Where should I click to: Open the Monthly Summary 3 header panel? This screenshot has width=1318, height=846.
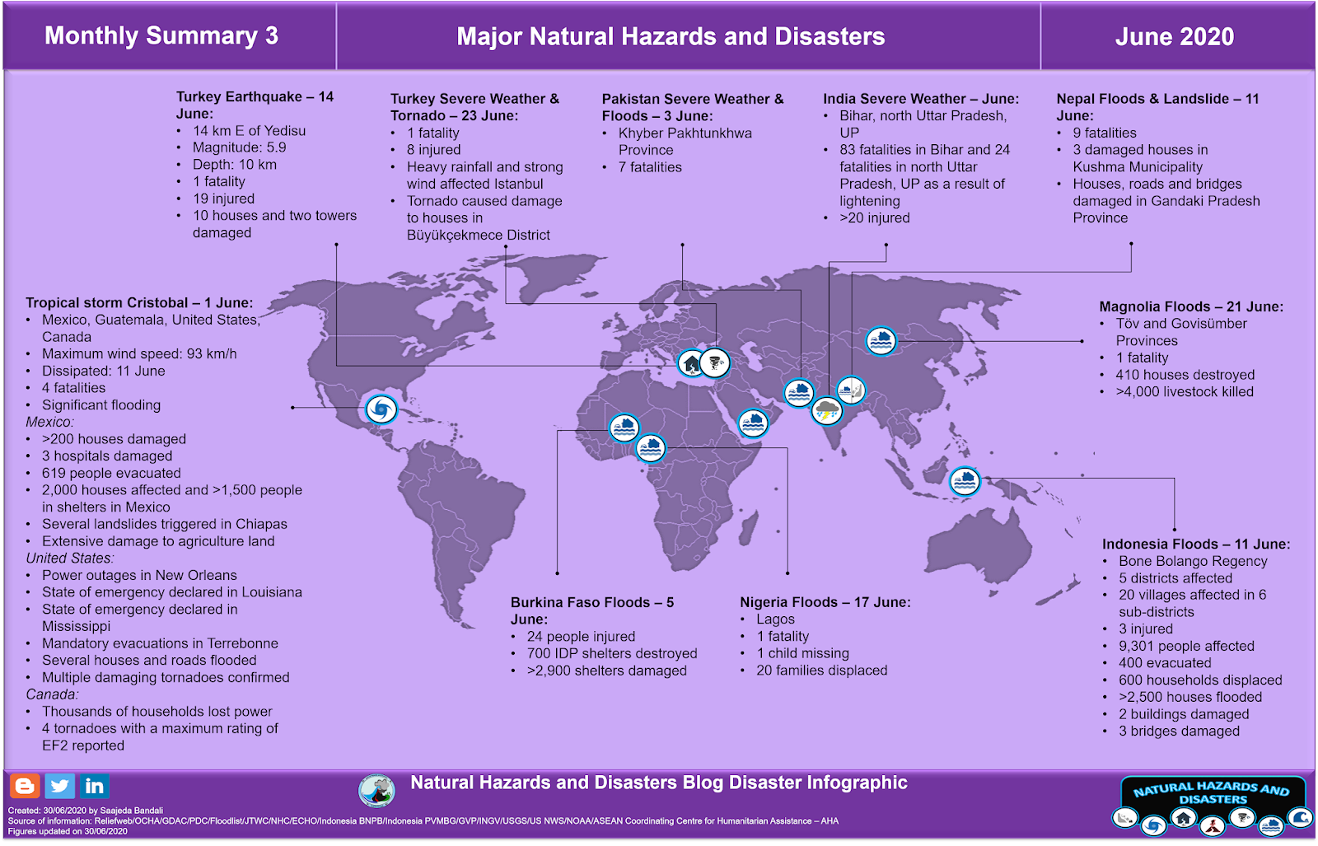click(x=162, y=36)
